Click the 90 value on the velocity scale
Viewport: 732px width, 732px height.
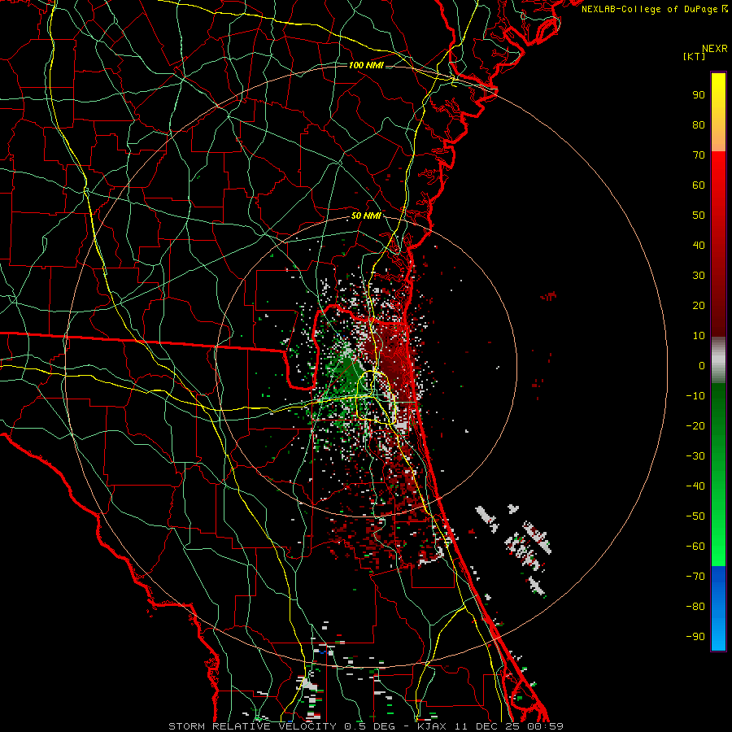pos(699,95)
